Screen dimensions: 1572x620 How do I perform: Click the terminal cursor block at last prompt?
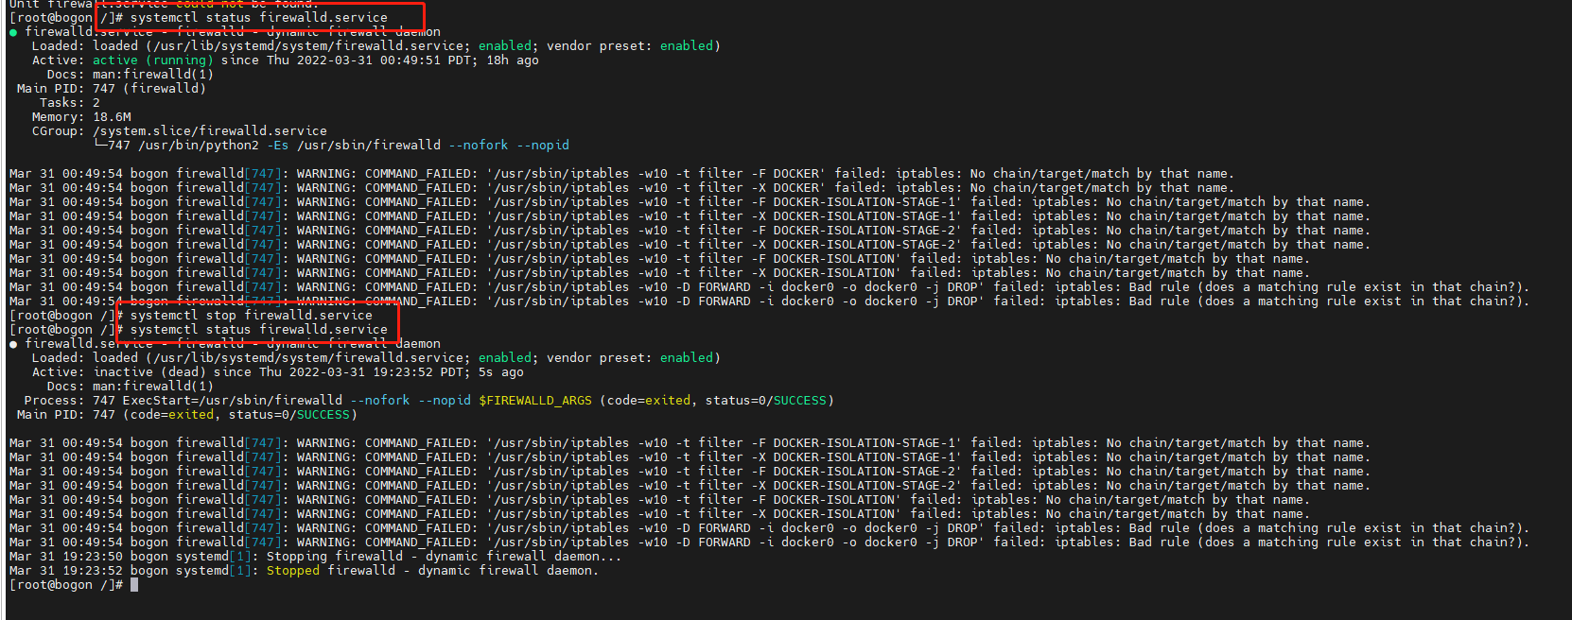[134, 585]
